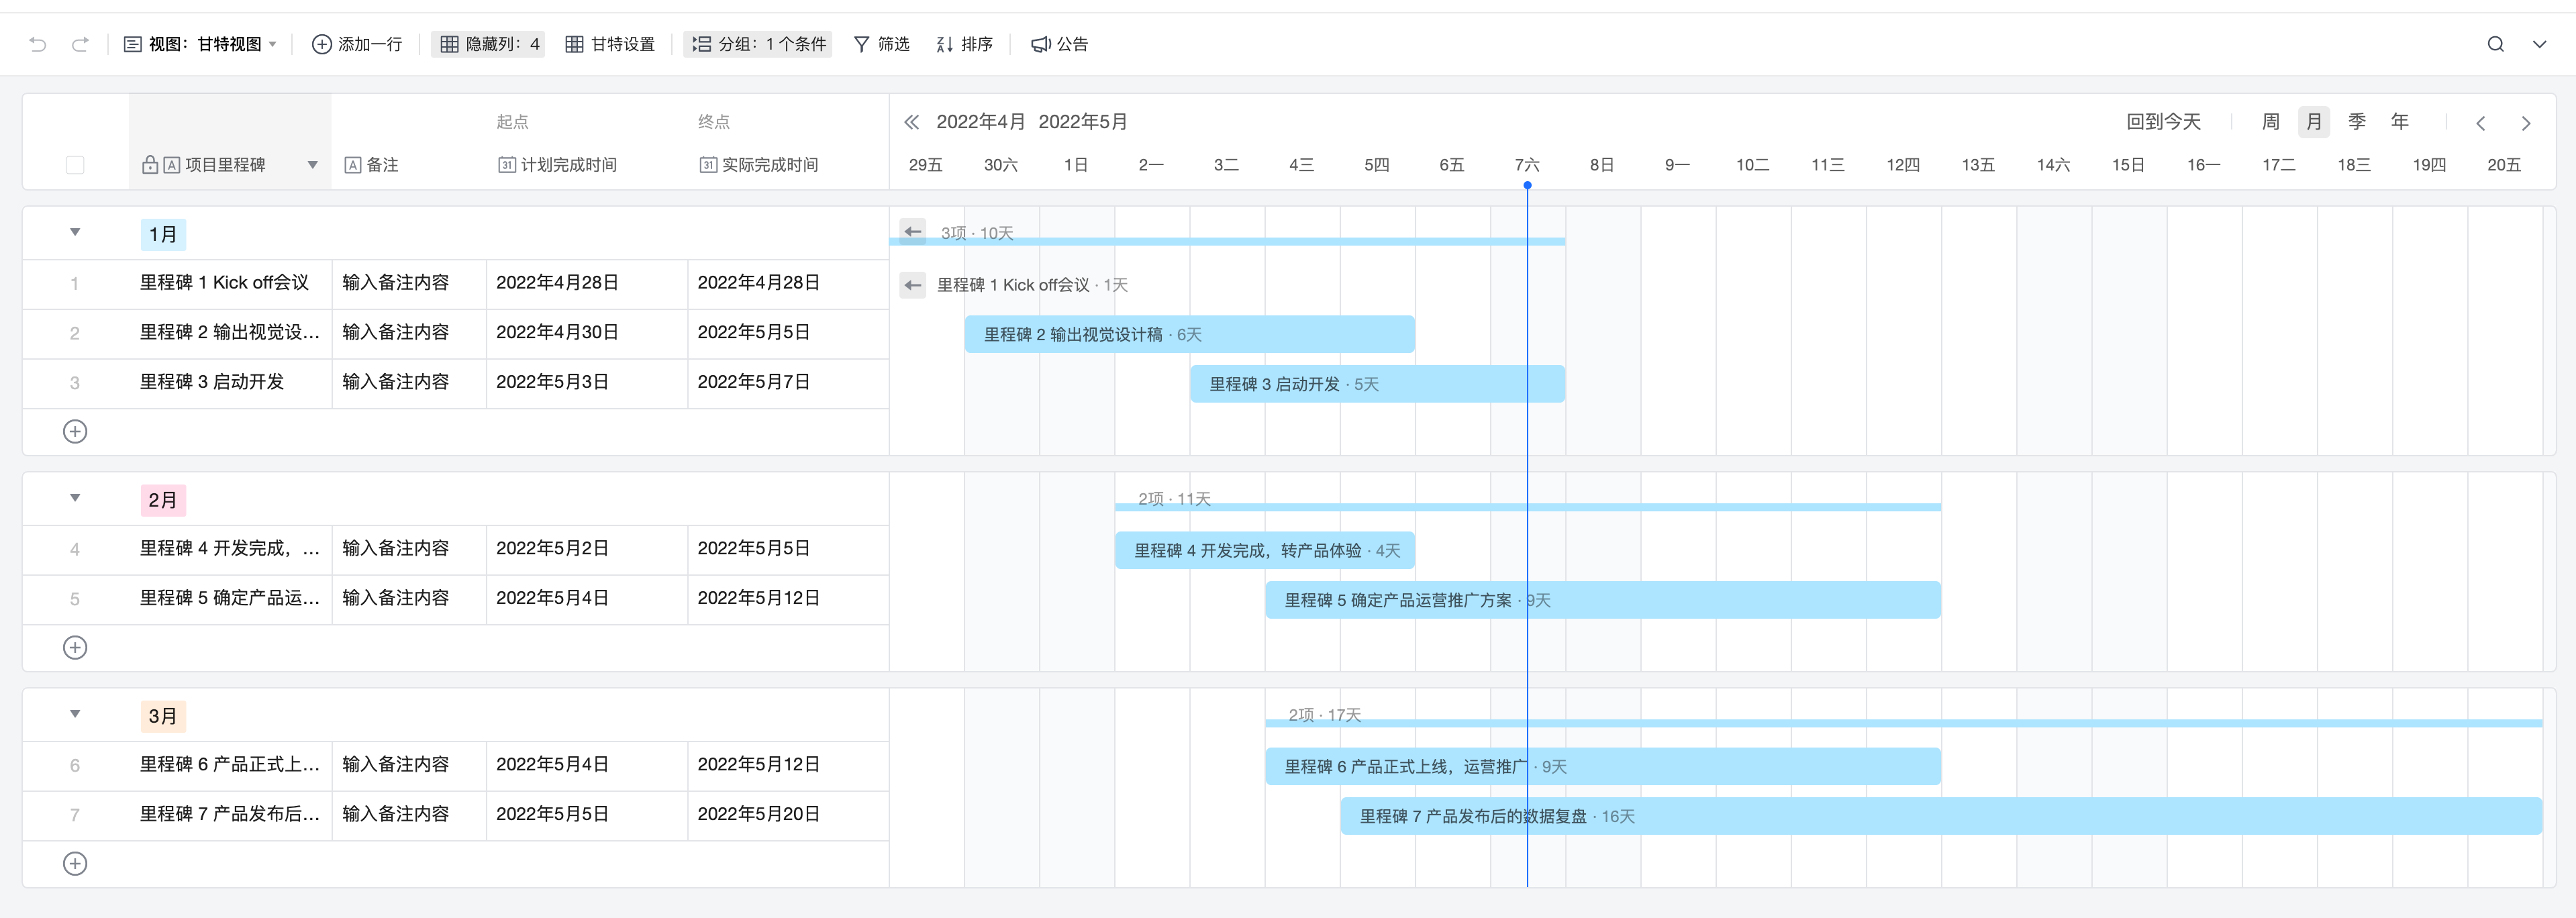Jump to bar via arrow beside 里程碑 1 Kick off会议
Screen dimensions: 2576x918
pos(912,285)
